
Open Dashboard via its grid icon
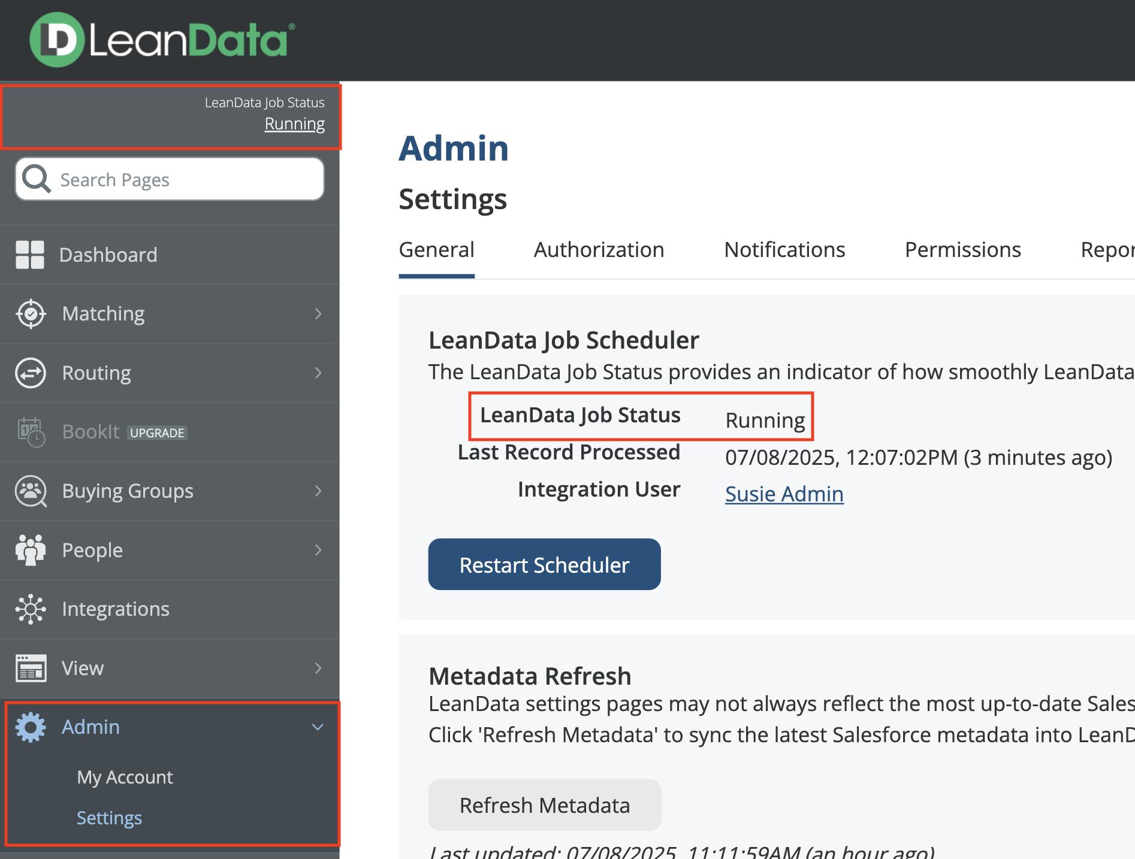(x=30, y=255)
